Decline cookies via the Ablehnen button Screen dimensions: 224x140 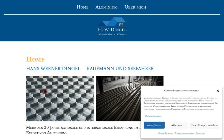pyautogui.click(x=177, y=125)
